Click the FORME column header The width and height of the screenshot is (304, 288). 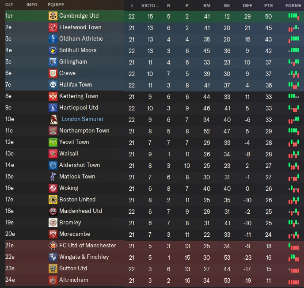(293, 5)
